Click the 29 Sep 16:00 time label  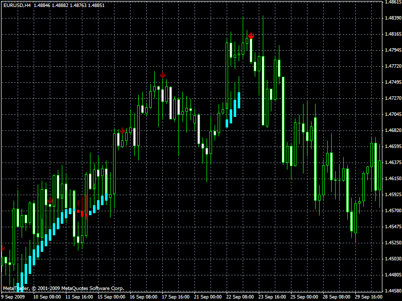[x=369, y=297]
